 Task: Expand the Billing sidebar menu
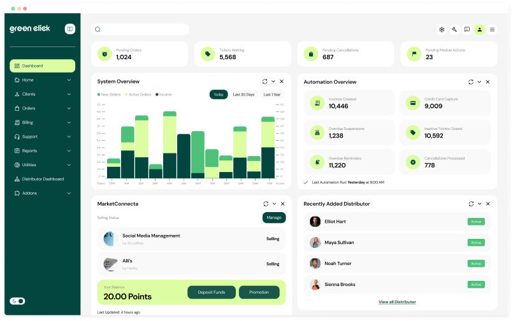tap(42, 122)
